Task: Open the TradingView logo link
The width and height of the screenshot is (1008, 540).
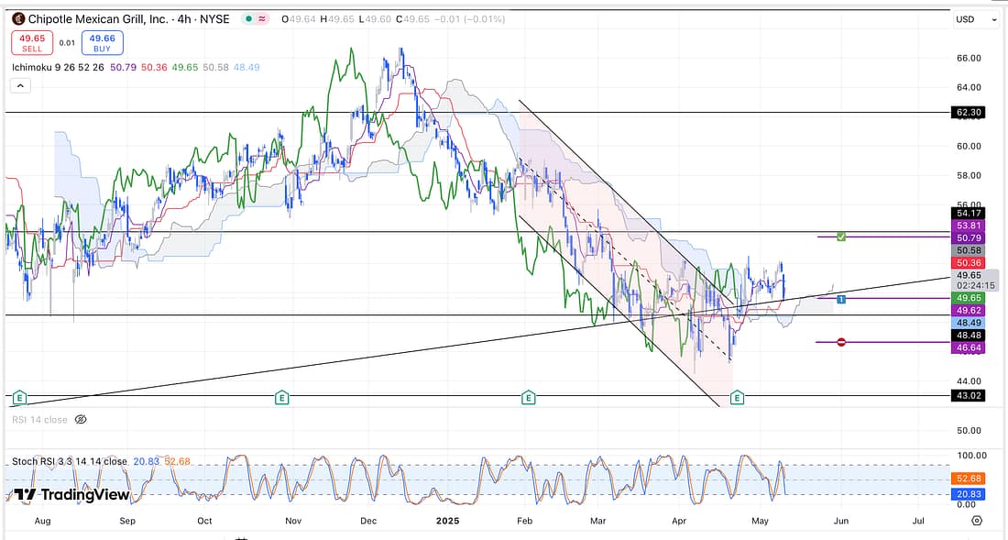Action: point(71,495)
